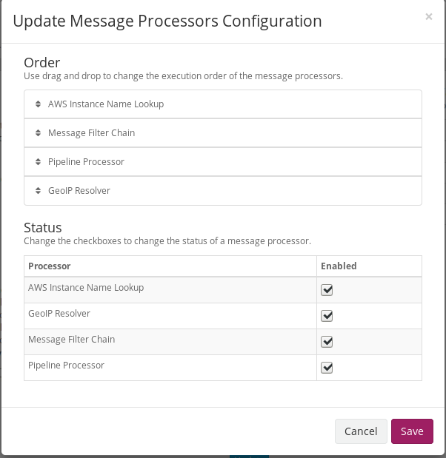Select GeoIP Resolver entry in Order list
This screenshot has height=458, width=446.
point(79,191)
